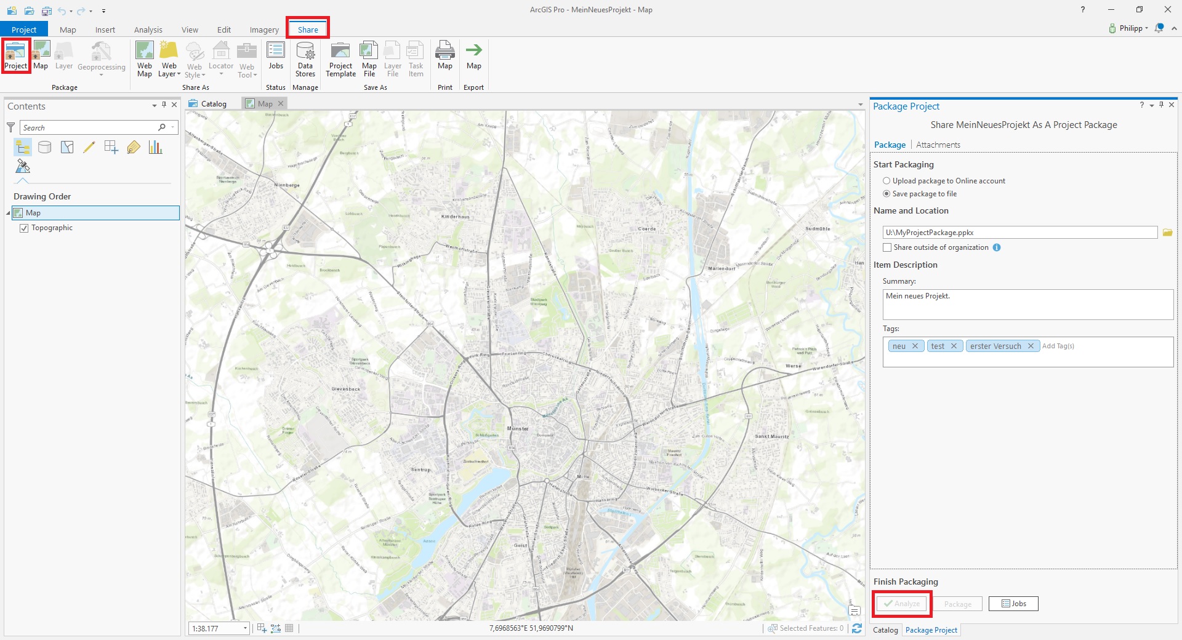
Task: Open the map scale dropdown
Action: [245, 628]
